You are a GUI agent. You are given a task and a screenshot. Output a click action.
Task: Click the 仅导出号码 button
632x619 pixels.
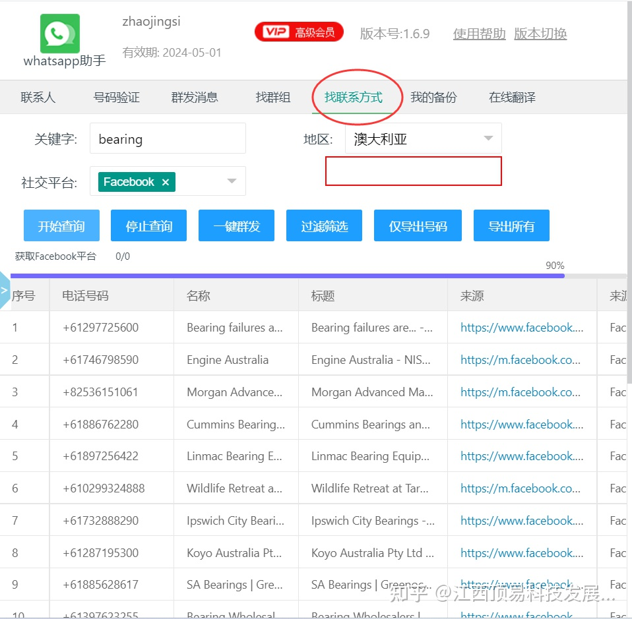click(x=418, y=225)
